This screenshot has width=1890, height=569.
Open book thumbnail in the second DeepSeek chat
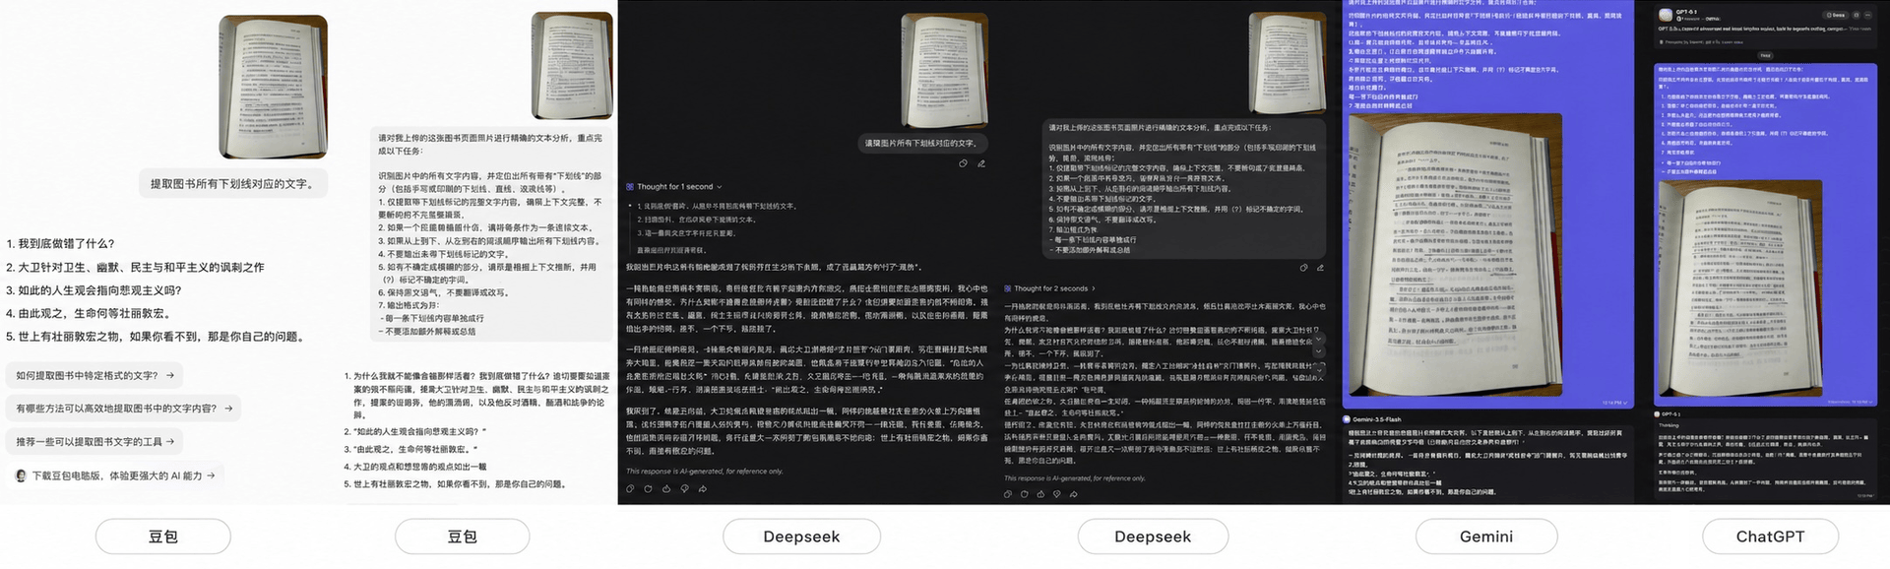[x=1287, y=61]
